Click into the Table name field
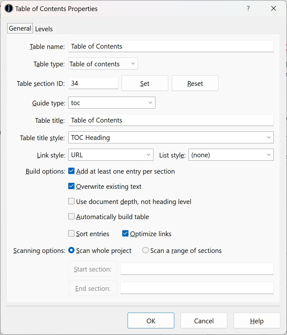Image resolution: width=287 pixels, height=335 pixels. pyautogui.click(x=170, y=46)
